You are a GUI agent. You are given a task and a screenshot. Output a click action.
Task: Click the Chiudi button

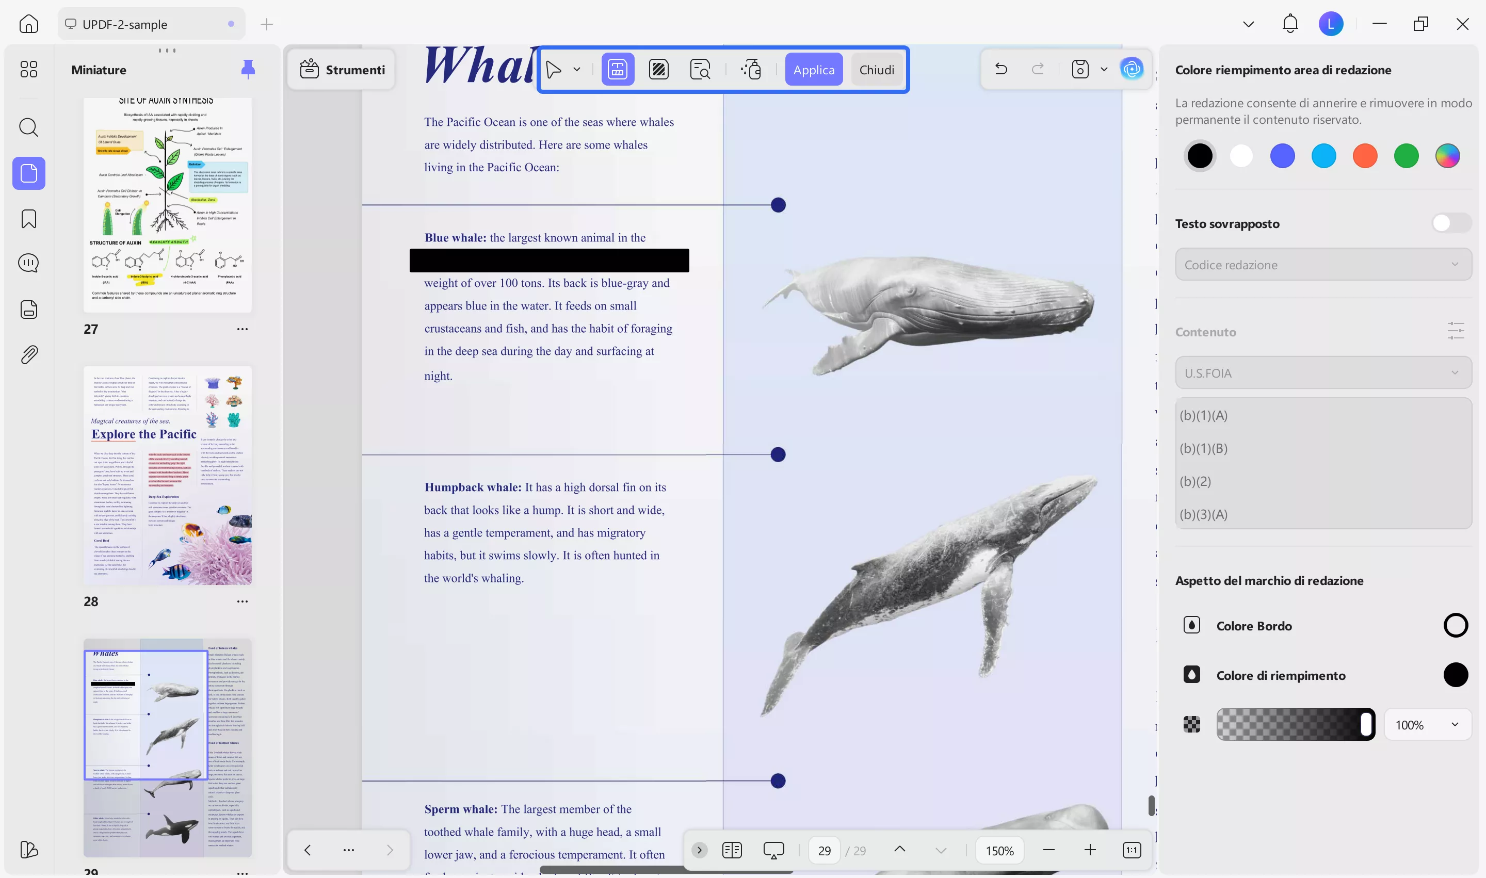(x=876, y=70)
